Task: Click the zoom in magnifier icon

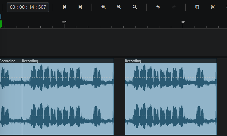Action: coord(103,7)
